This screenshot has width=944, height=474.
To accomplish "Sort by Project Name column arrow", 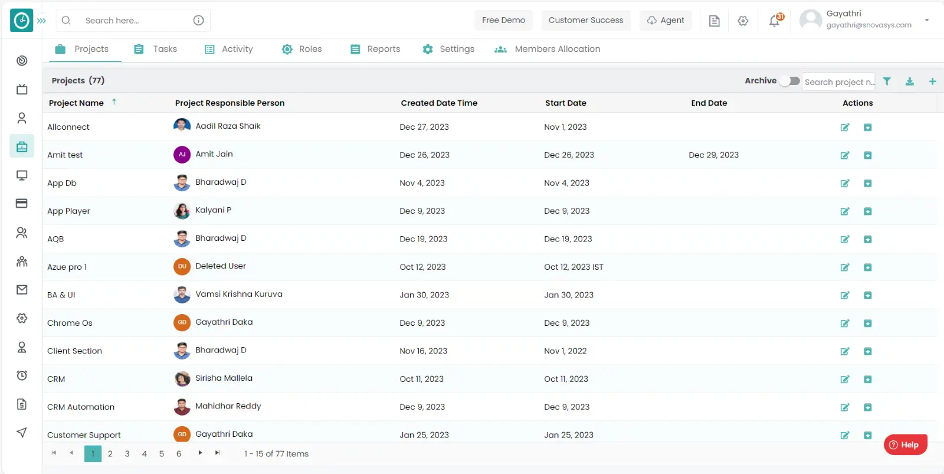I will (x=114, y=102).
